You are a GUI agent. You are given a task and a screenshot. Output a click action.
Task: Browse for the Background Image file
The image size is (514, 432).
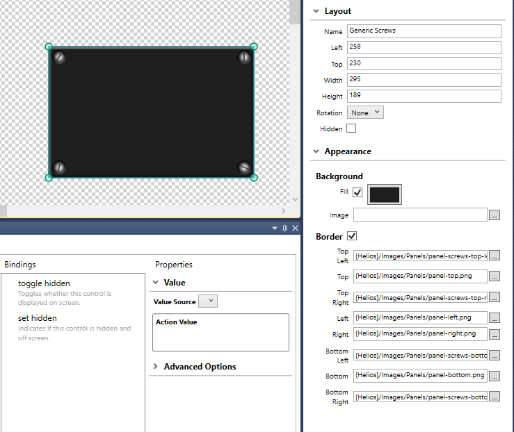495,215
